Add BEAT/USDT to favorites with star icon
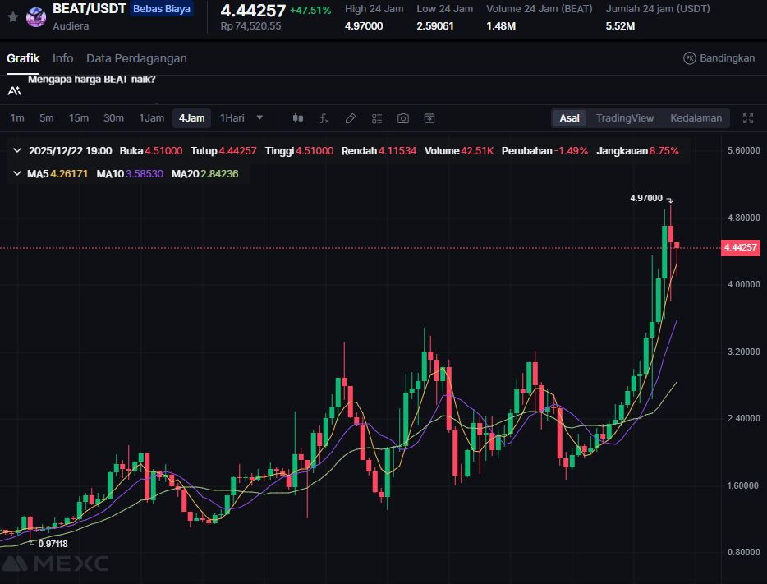This screenshot has height=584, width=767. tap(12, 16)
